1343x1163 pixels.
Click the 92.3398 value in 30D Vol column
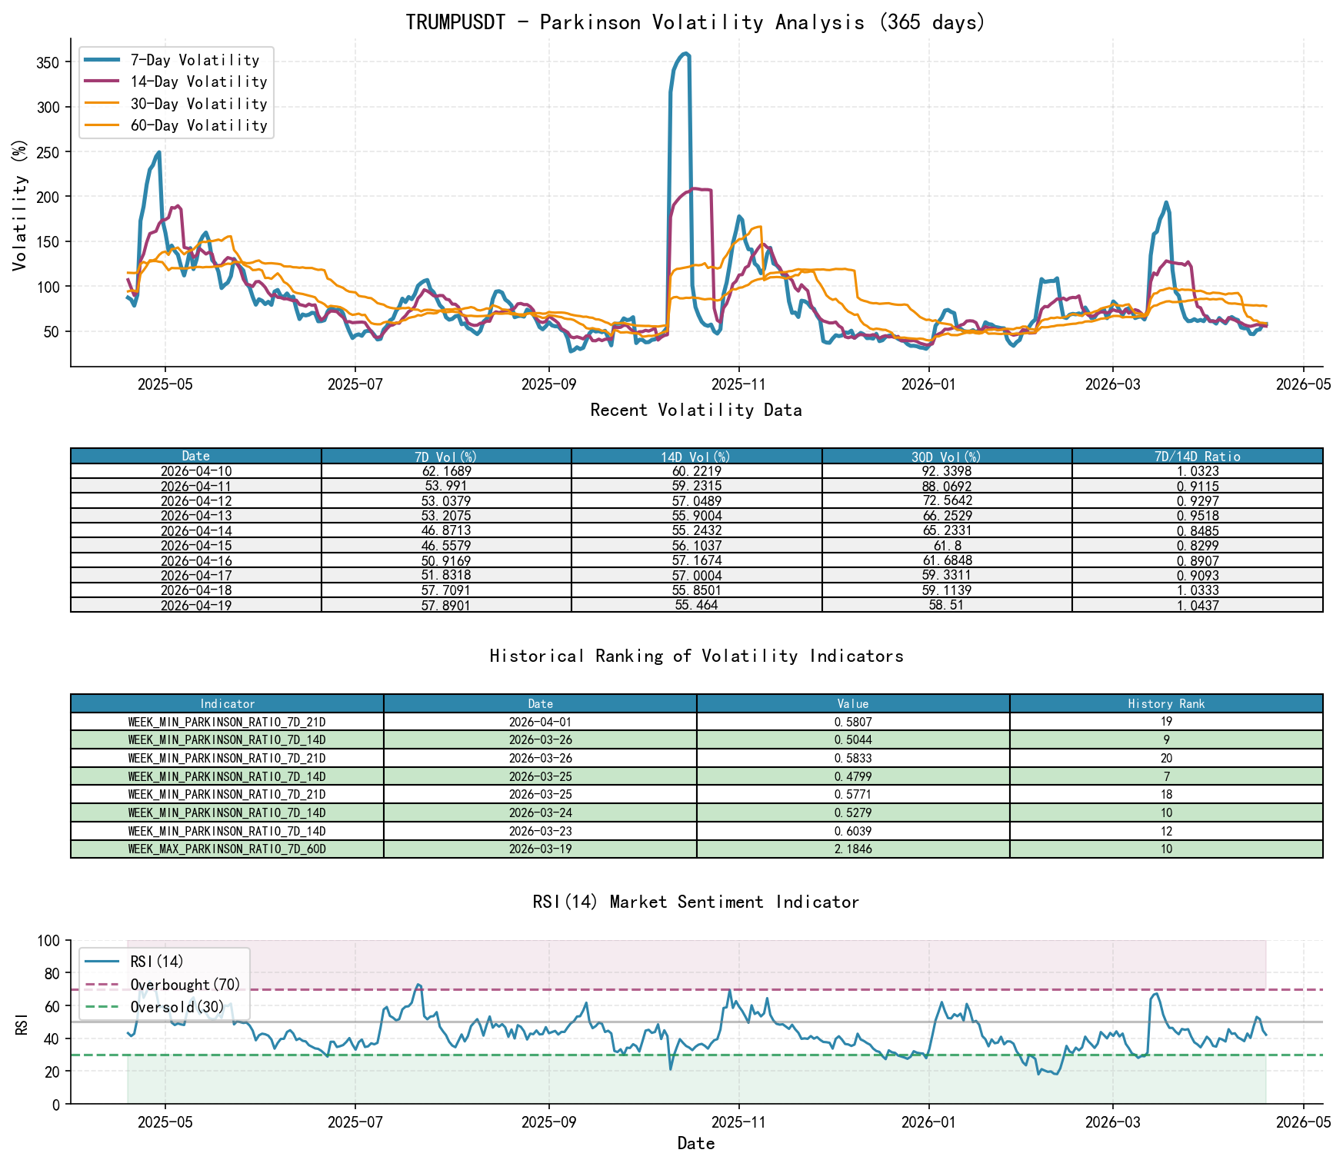(x=947, y=471)
